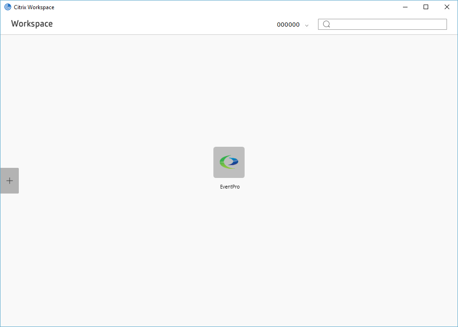Minimize the Citrix Workspace window
The width and height of the screenshot is (458, 327).
(405, 7)
